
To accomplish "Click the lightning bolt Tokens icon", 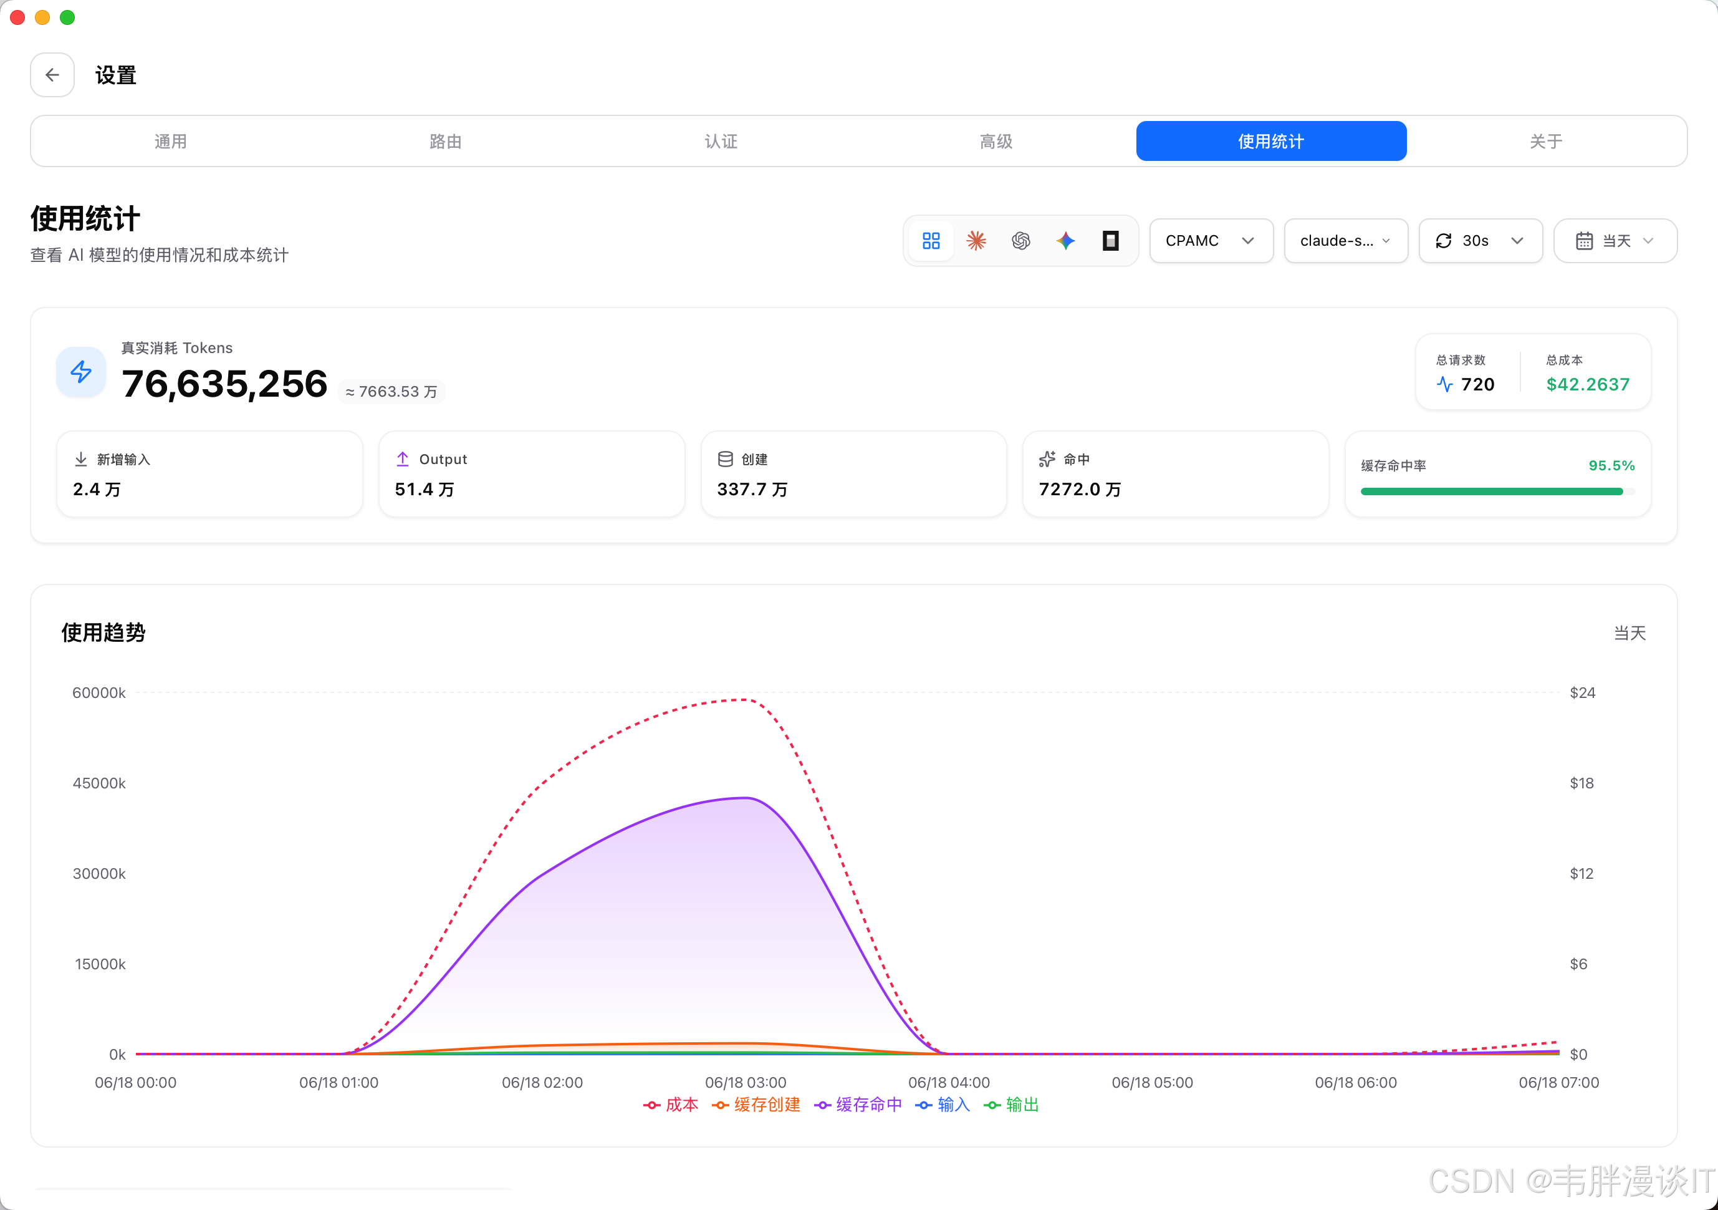I will (x=81, y=371).
